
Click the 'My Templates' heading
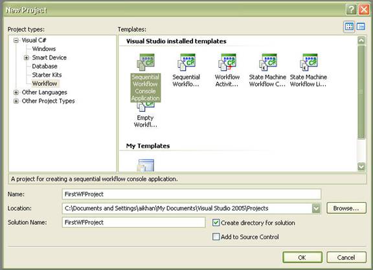click(x=148, y=146)
